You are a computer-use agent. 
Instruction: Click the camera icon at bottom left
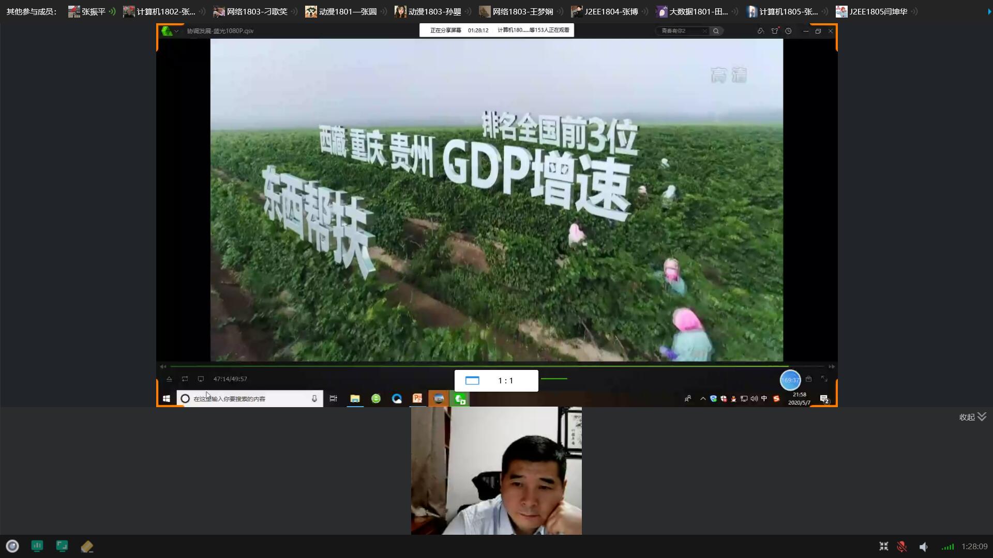coord(12,546)
